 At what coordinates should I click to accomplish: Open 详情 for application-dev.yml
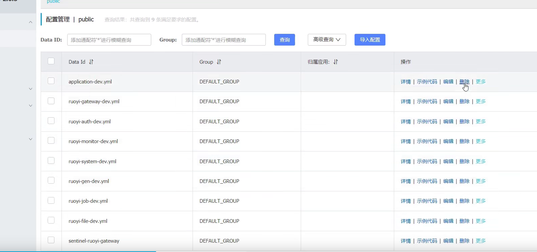coord(406,81)
